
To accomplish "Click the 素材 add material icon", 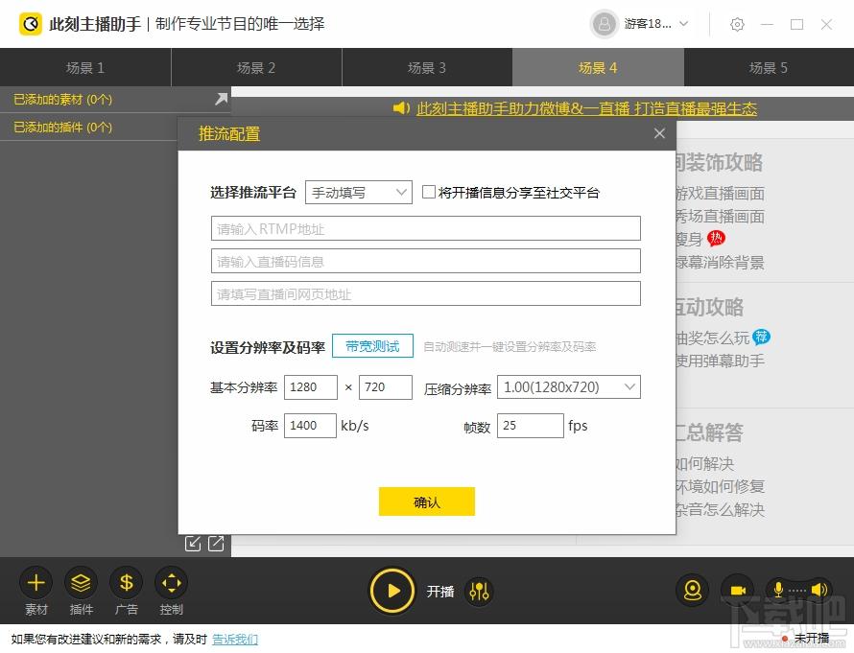I will point(36,582).
